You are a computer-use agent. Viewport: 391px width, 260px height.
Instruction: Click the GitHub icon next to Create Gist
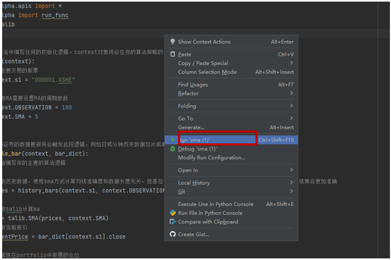pyautogui.click(x=173, y=234)
